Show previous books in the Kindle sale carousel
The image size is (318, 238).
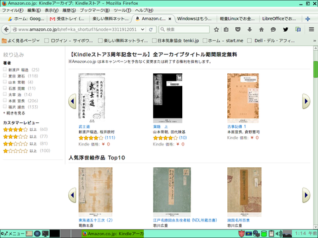72,101
